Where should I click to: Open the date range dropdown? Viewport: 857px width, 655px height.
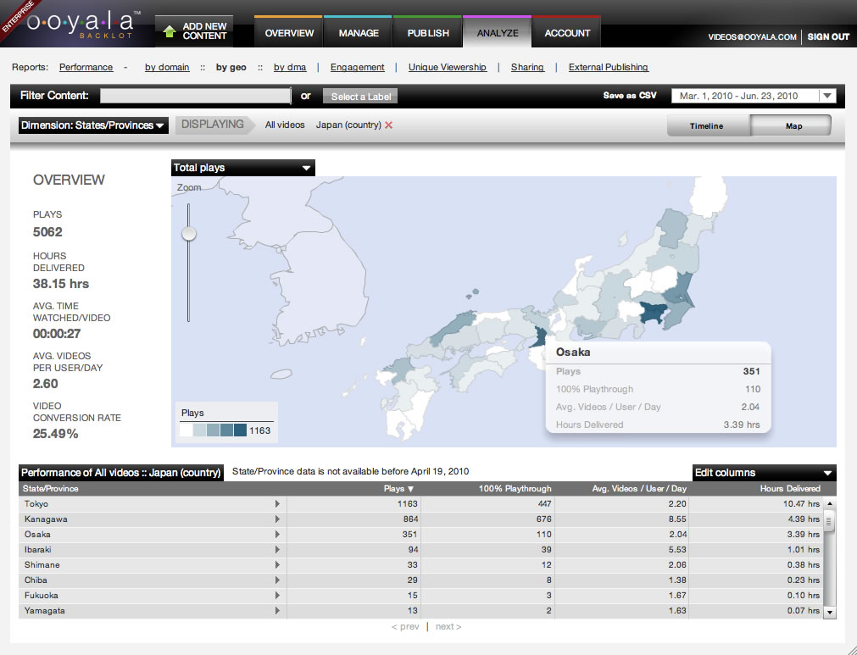(x=754, y=96)
